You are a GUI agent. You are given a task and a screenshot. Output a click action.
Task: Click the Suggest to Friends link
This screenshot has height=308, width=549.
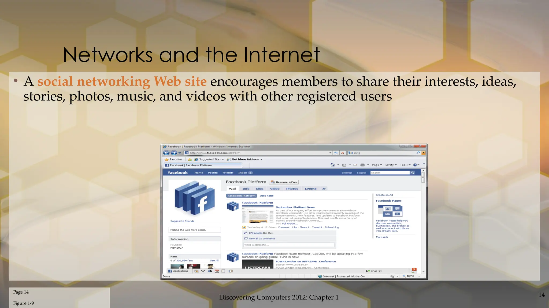click(x=182, y=221)
